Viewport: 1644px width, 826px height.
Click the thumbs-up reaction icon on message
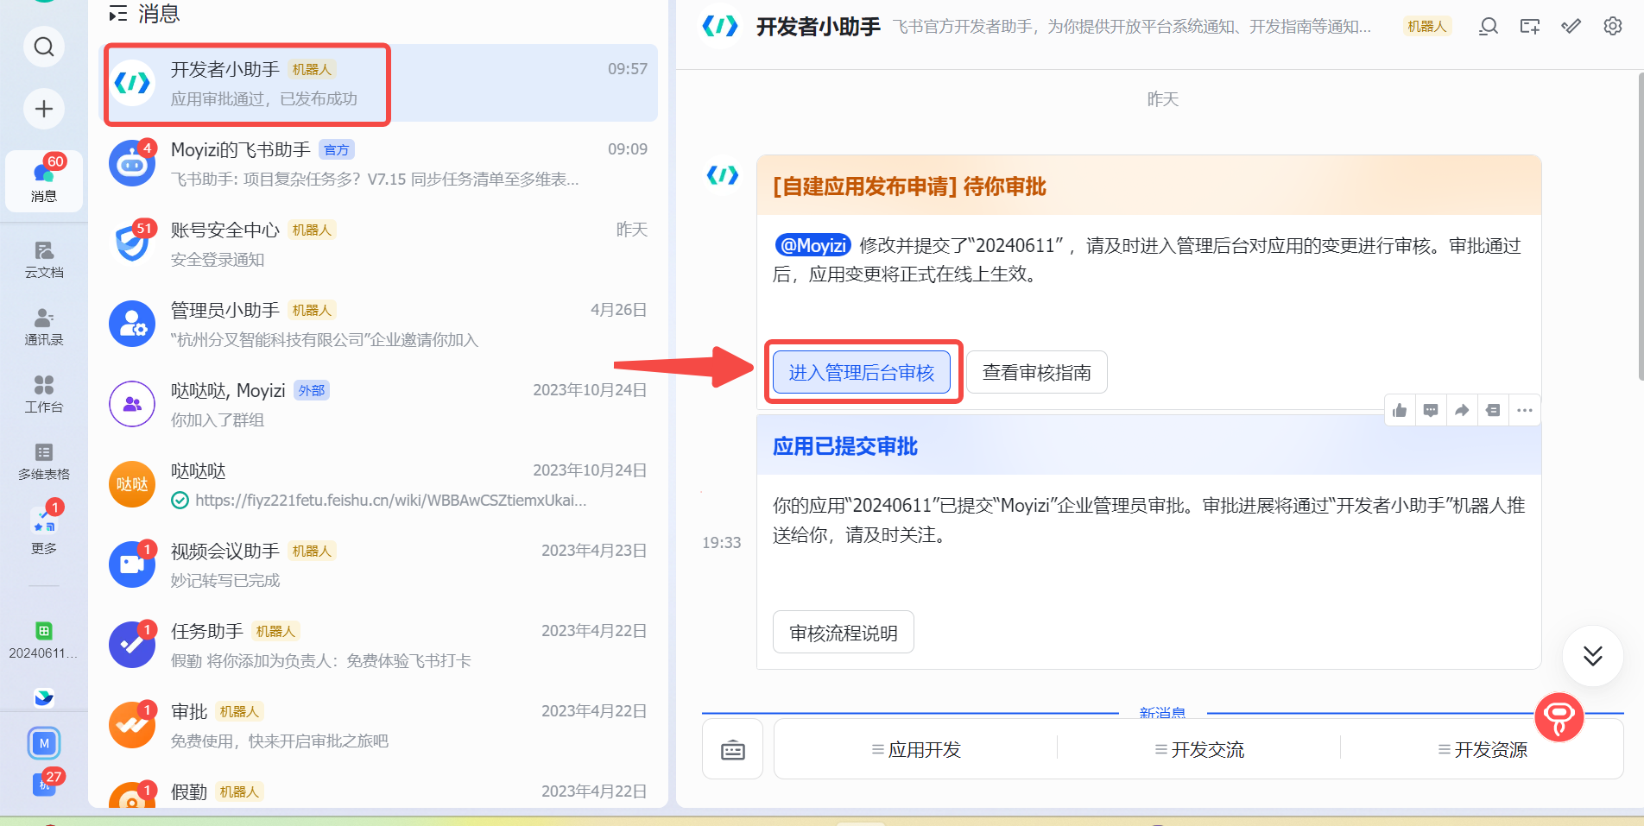point(1400,411)
